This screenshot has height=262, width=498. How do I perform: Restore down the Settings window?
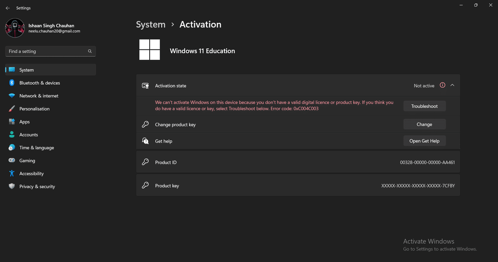point(476,5)
